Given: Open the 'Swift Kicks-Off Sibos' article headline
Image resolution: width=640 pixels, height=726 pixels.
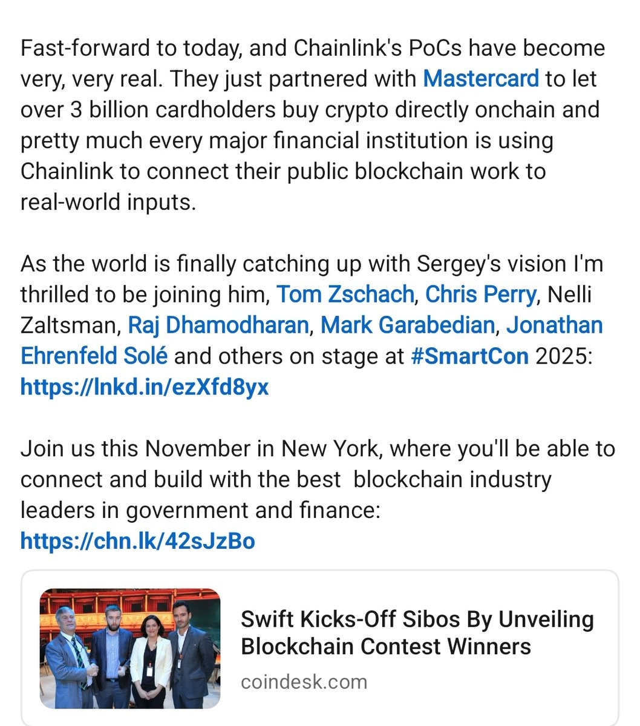Looking at the screenshot, I should pyautogui.click(x=417, y=633).
